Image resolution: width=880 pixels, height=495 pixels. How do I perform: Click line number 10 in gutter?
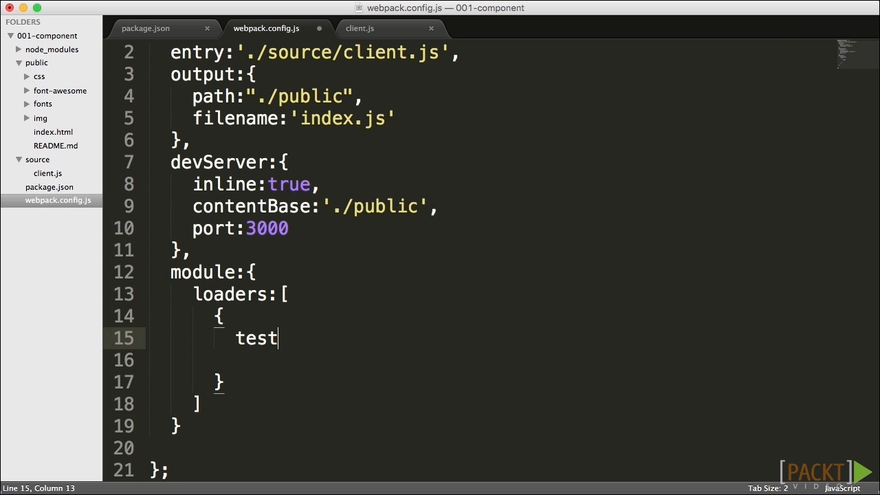pos(124,228)
